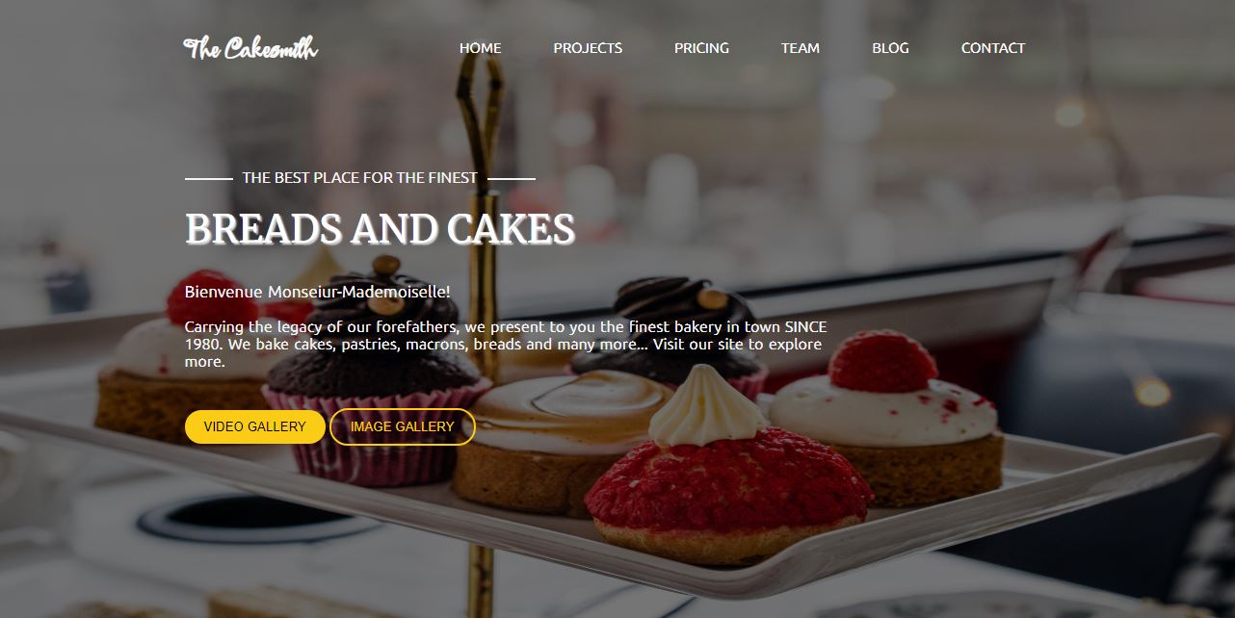The image size is (1235, 618).
Task: Click The Cakesmith logo
Action: pos(250,48)
